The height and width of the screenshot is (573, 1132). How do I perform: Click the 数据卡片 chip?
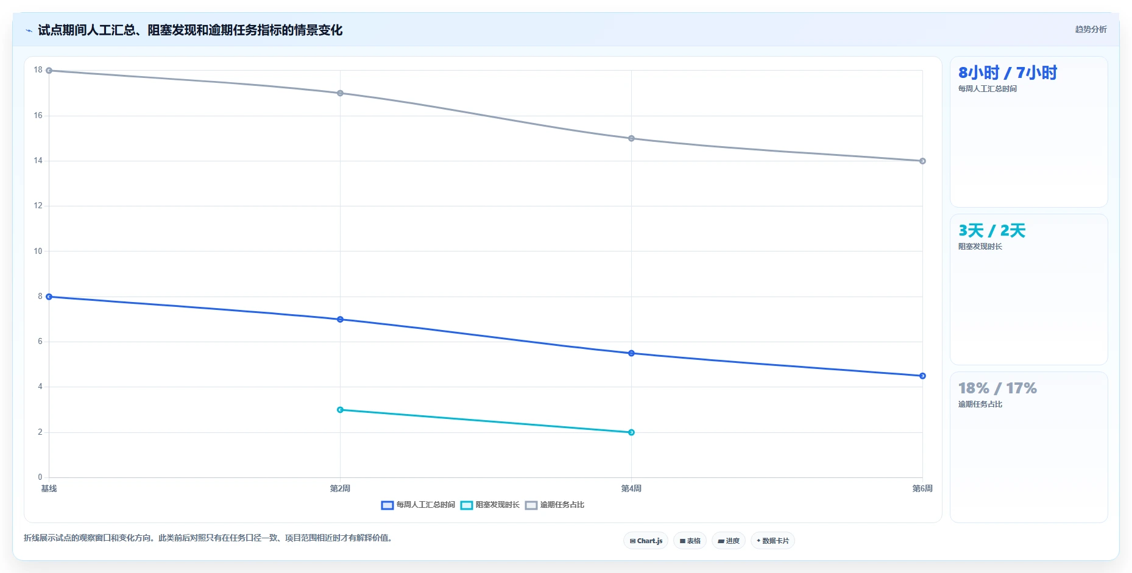[773, 541]
